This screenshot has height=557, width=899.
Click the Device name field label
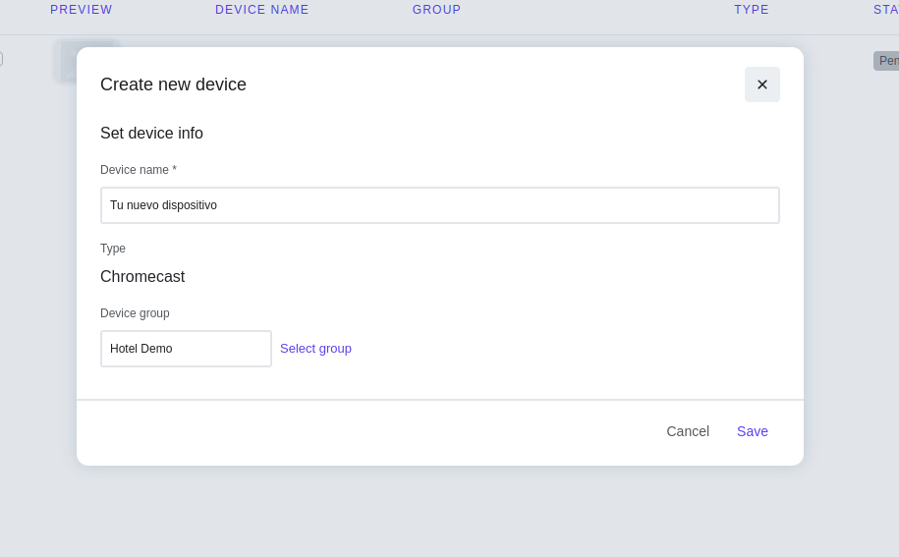pyautogui.click(x=139, y=170)
